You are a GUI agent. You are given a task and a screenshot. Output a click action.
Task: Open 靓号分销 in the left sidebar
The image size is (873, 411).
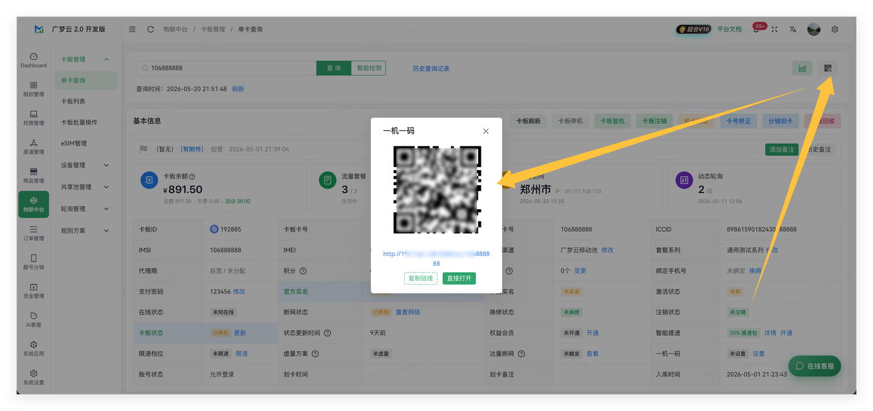[x=34, y=262]
